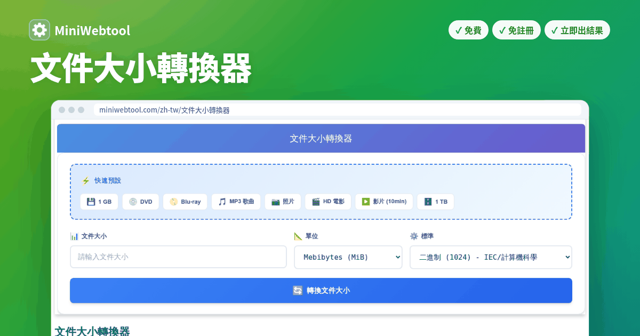Image resolution: width=640 pixels, height=336 pixels.
Task: Select the Blu-ray quick preset
Action: [185, 202]
